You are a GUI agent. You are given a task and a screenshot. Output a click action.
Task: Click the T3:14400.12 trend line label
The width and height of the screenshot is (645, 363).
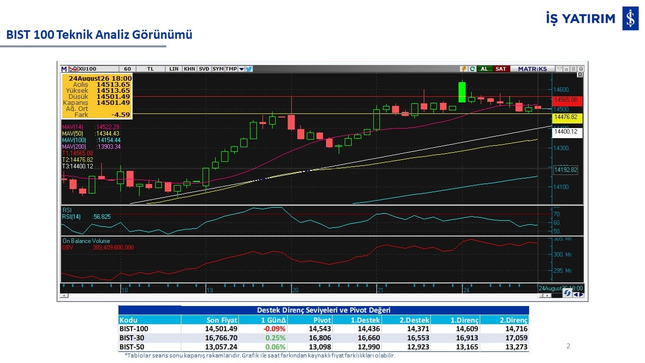77,166
